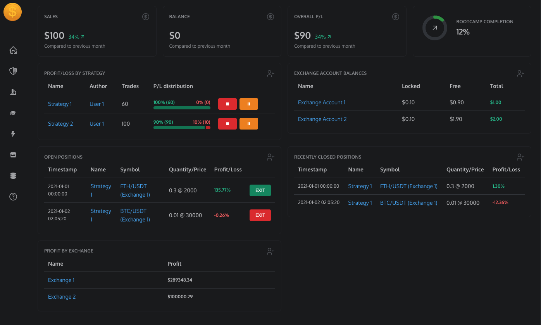Click the $289348.34 profit value
541x325 pixels.
(x=180, y=280)
